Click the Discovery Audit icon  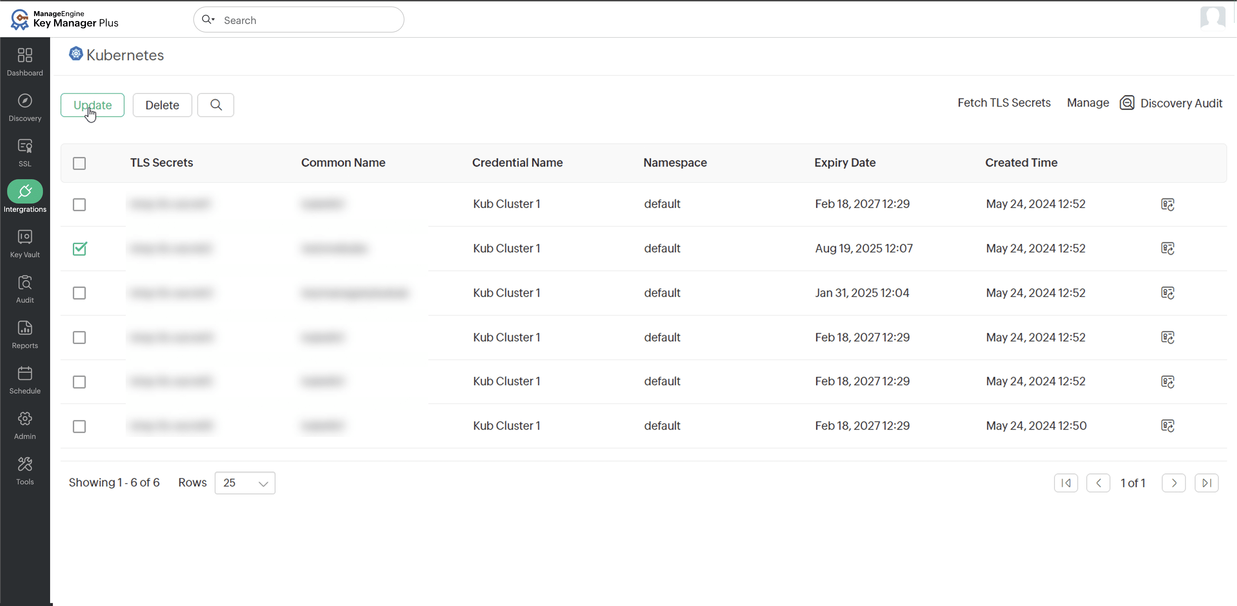click(1127, 103)
